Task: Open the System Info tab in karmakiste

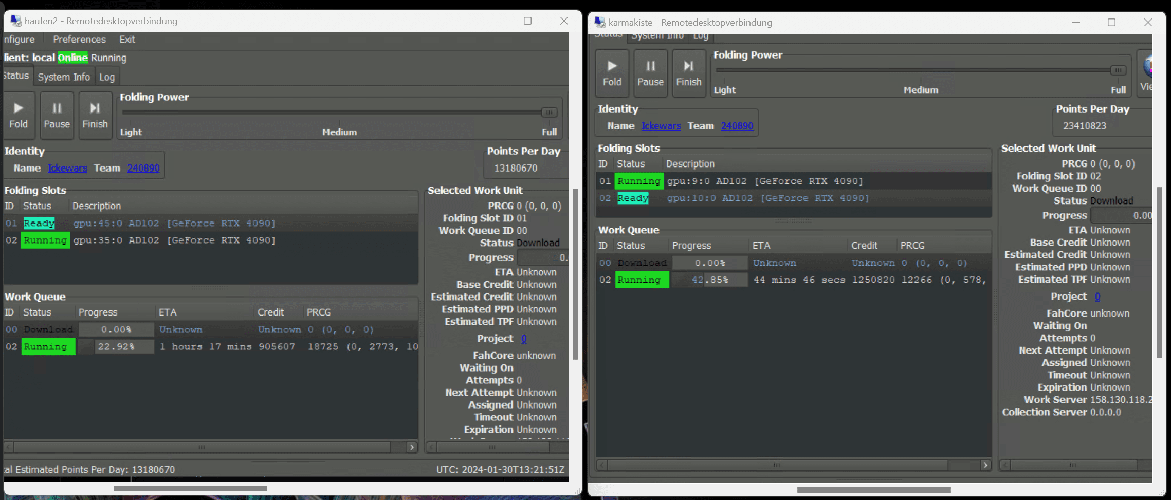Action: [x=657, y=36]
